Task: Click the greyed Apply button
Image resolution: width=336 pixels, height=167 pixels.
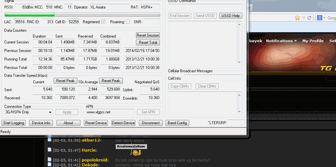Action: (x=67, y=112)
